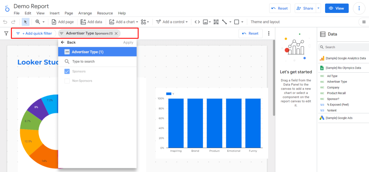
Task: Check the Non-Sponsors checkbox
Action: (x=67, y=81)
